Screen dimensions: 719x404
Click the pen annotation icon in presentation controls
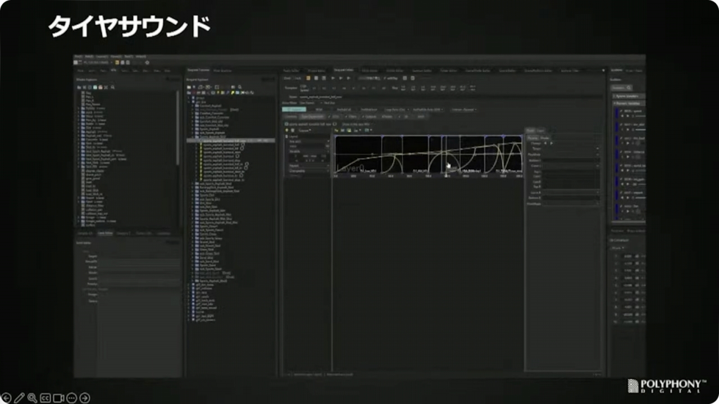pyautogui.click(x=19, y=398)
